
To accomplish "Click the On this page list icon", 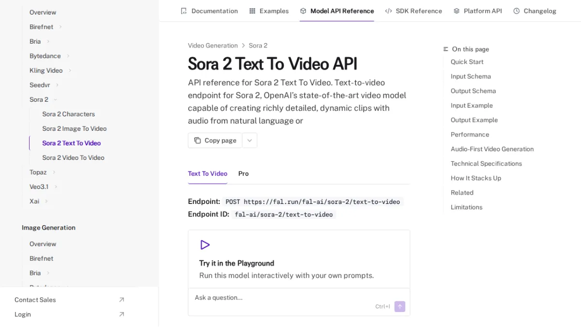I will (x=446, y=49).
